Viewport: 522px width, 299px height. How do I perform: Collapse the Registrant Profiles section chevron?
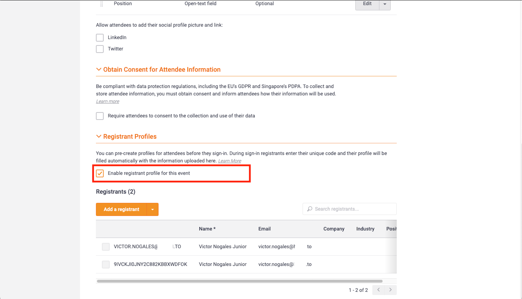99,136
